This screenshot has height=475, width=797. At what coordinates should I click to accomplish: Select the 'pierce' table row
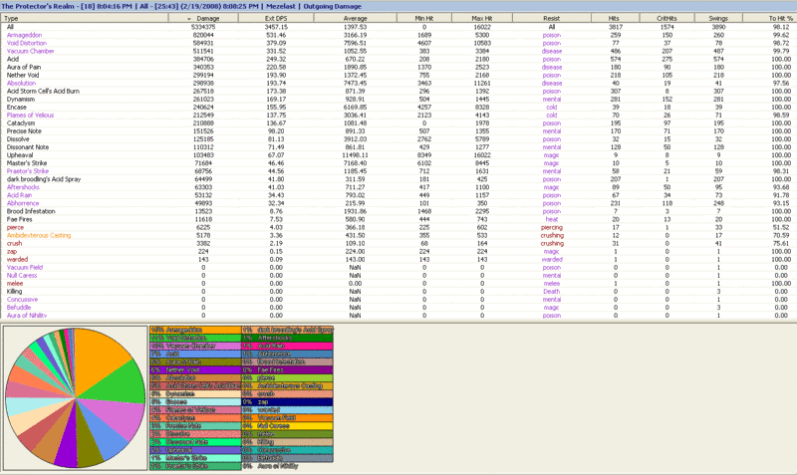point(398,228)
